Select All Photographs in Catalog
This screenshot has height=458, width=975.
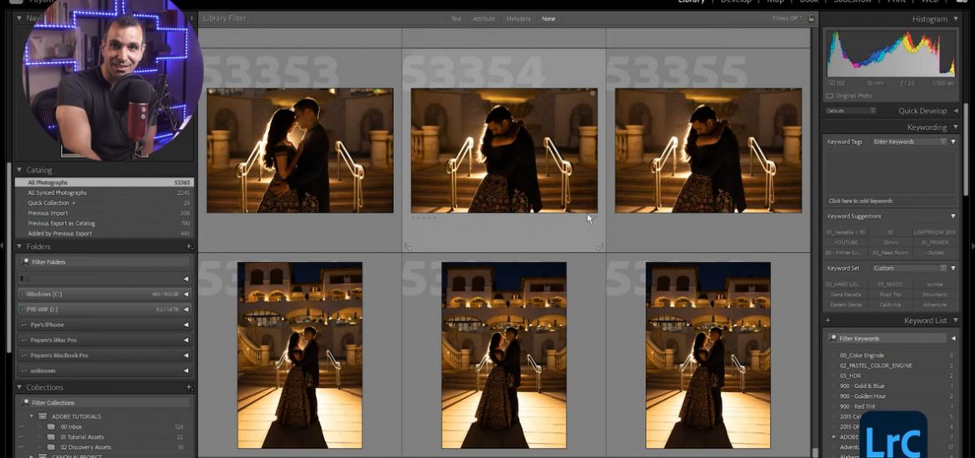click(x=104, y=182)
